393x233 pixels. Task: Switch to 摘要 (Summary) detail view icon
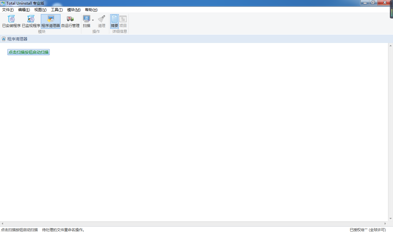point(114,21)
